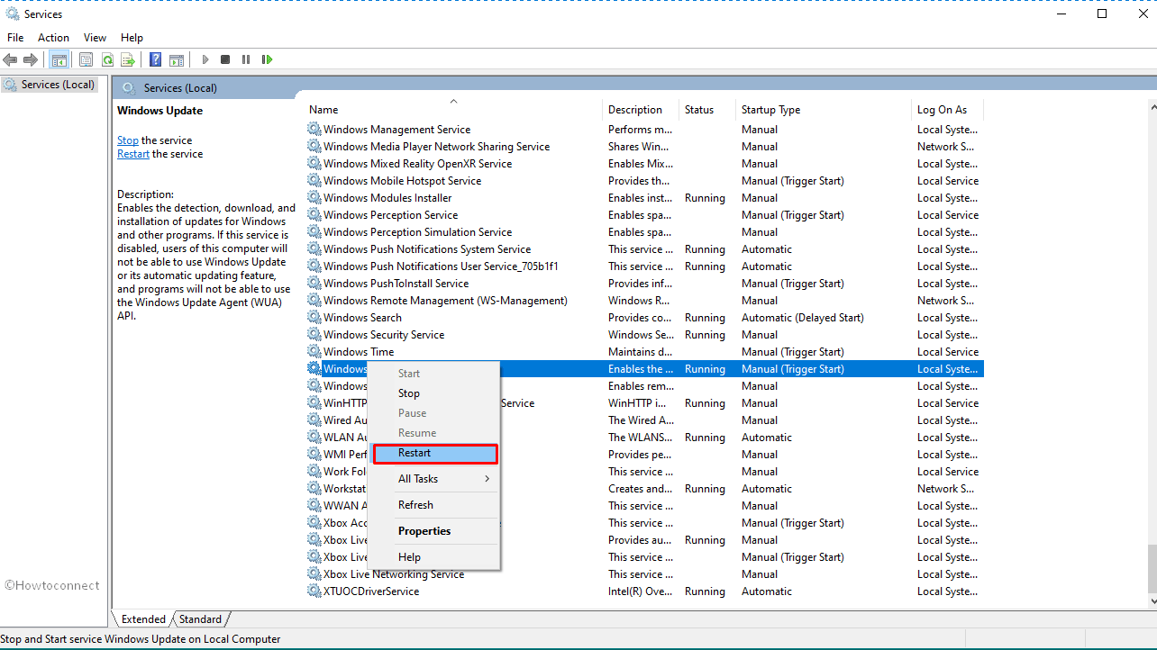Click the Stop the service link
This screenshot has height=650, width=1157.
(128, 140)
